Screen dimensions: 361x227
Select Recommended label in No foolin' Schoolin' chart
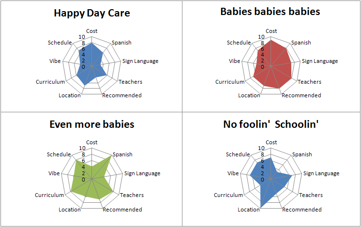click(302, 210)
